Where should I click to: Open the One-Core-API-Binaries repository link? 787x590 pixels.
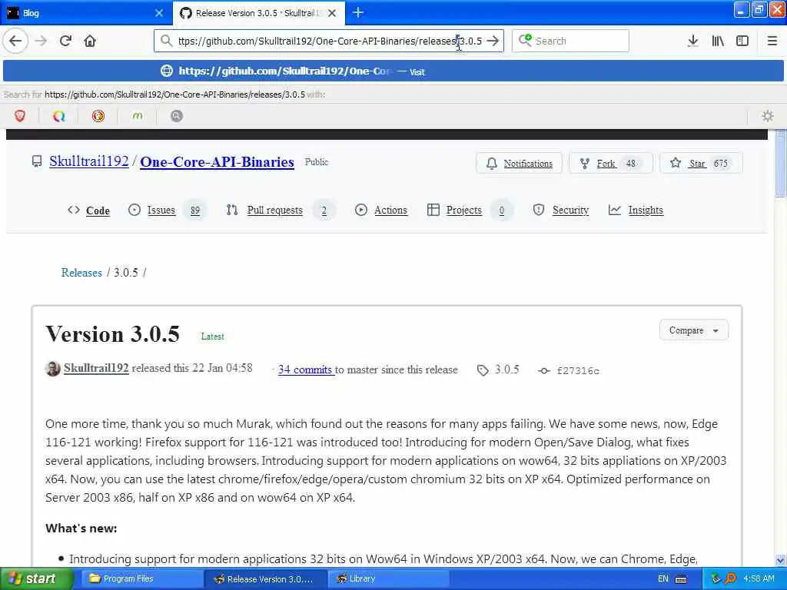(217, 161)
